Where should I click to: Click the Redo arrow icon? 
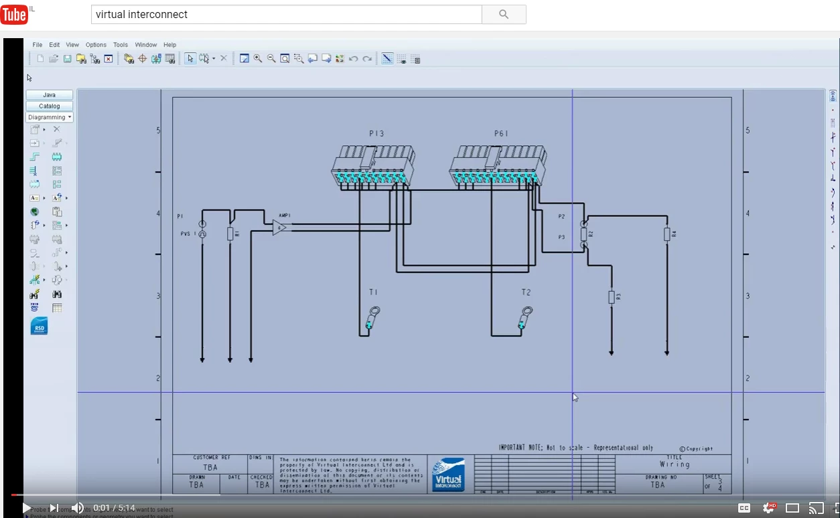point(367,59)
